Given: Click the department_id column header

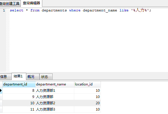Looking at the screenshot, I should coord(19,84).
